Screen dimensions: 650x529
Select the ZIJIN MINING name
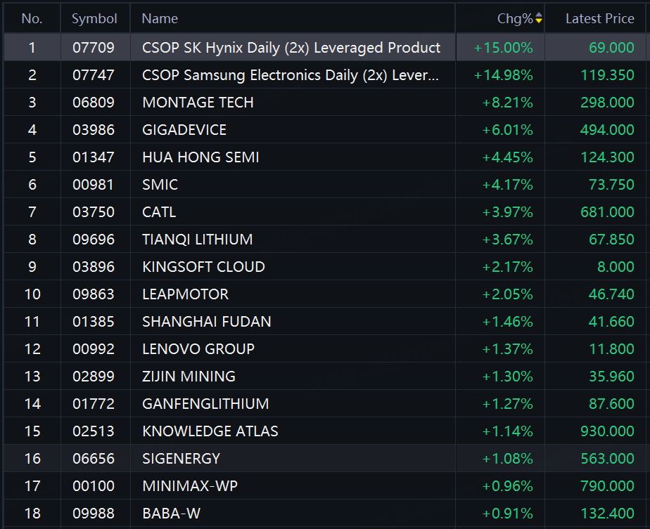coord(189,377)
